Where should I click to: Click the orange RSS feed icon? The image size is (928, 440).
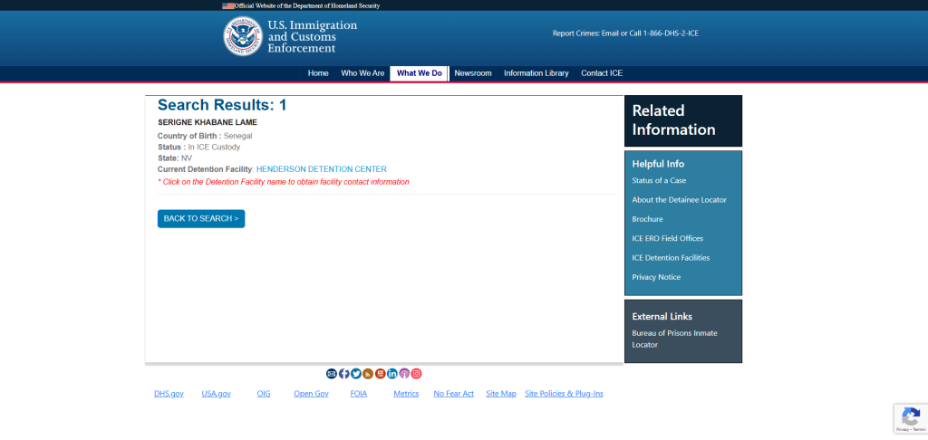(x=368, y=374)
